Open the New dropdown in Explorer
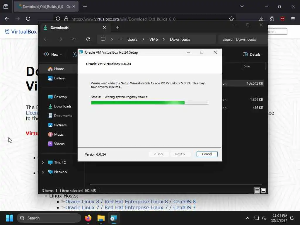 (x=53, y=54)
